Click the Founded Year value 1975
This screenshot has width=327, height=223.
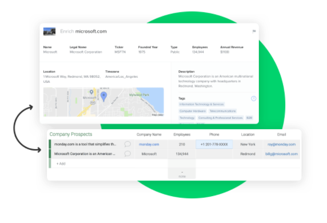pos(142,52)
